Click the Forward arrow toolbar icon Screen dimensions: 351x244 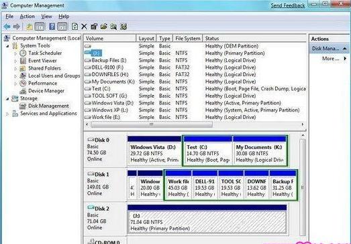(x=17, y=27)
